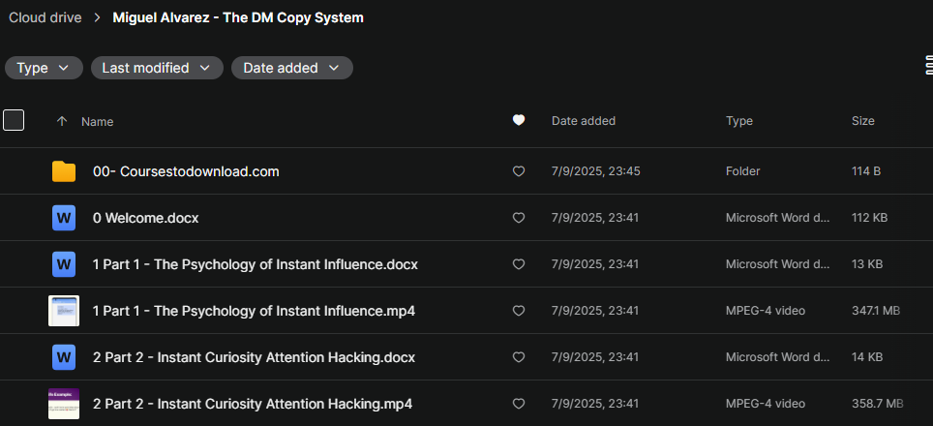This screenshot has height=426, width=933.
Task: Click the Microsoft Word type for 0 Welcome.docx
Action: 778,218
